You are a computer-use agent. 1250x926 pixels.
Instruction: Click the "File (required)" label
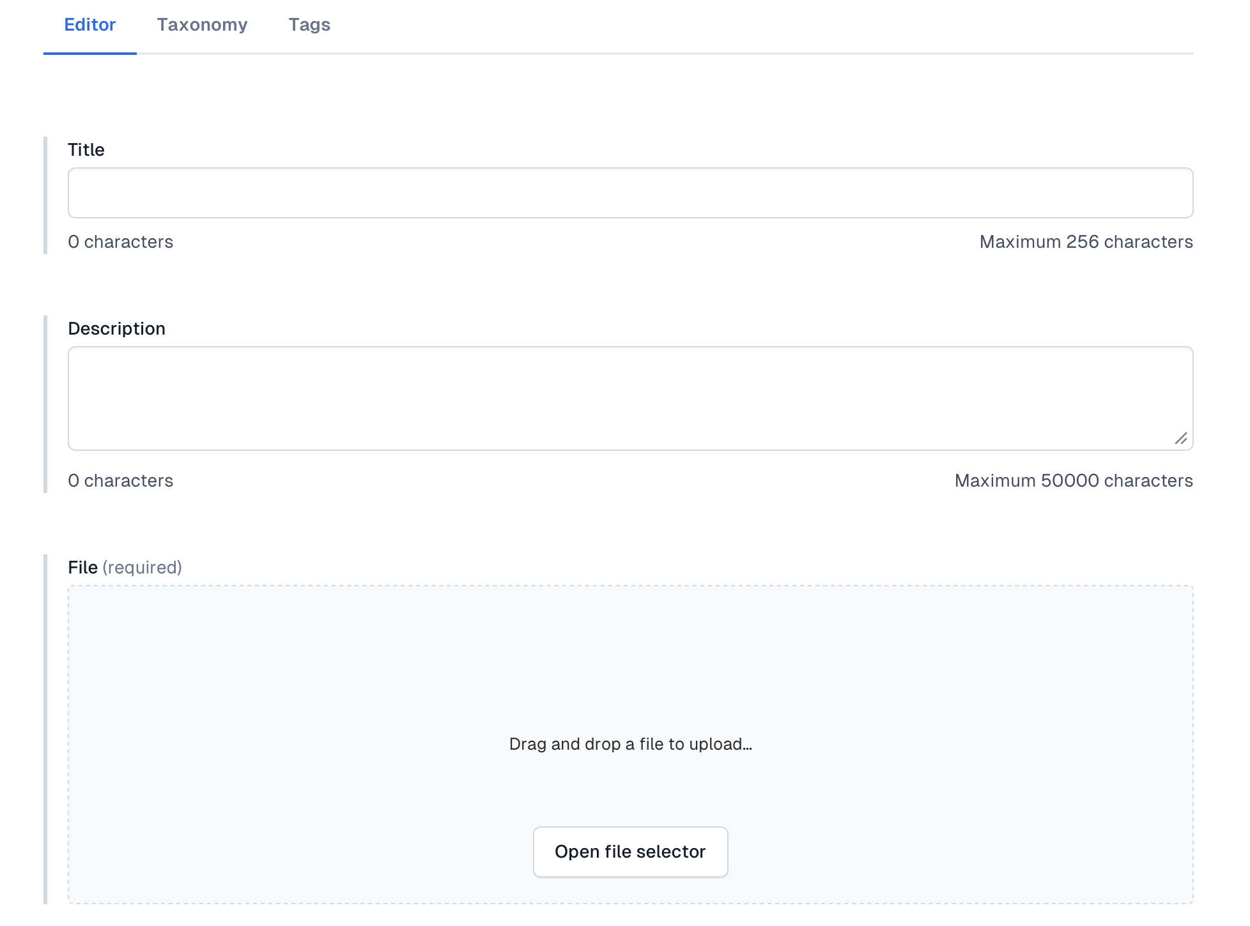(125, 568)
